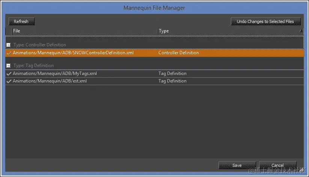The height and width of the screenshot is (177, 309).
Task: Click the Type: Tag Definition group label
Action: pyautogui.click(x=33, y=66)
